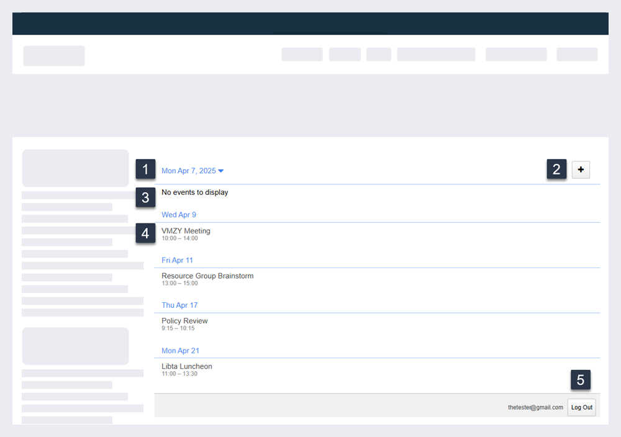Image resolution: width=621 pixels, height=437 pixels.
Task: Open the Resource Group Brainstorm event
Action: click(207, 276)
